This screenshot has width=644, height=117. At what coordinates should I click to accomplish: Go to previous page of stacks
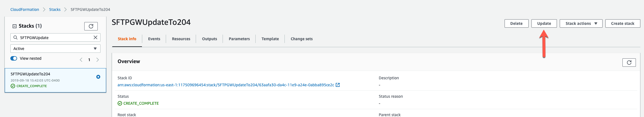(x=81, y=60)
